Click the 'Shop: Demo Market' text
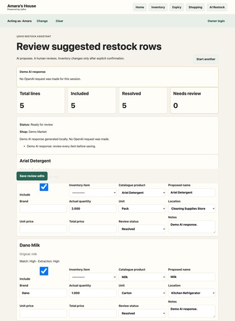Viewport: 235px width, 321px height. [33, 132]
